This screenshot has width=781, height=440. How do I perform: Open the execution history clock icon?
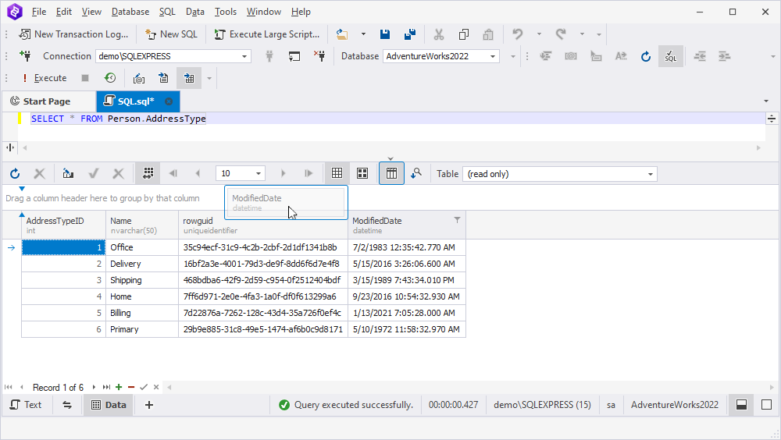click(110, 78)
